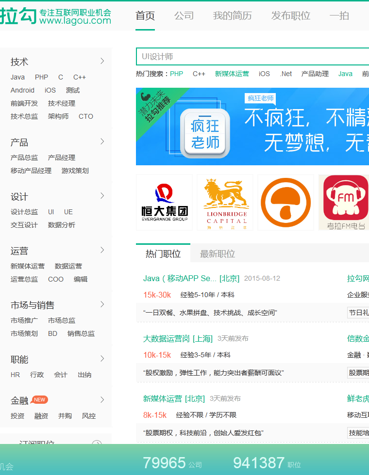This screenshot has height=475, width=369.
Task: Expand the 技术 category arrow
Action: pyautogui.click(x=102, y=61)
